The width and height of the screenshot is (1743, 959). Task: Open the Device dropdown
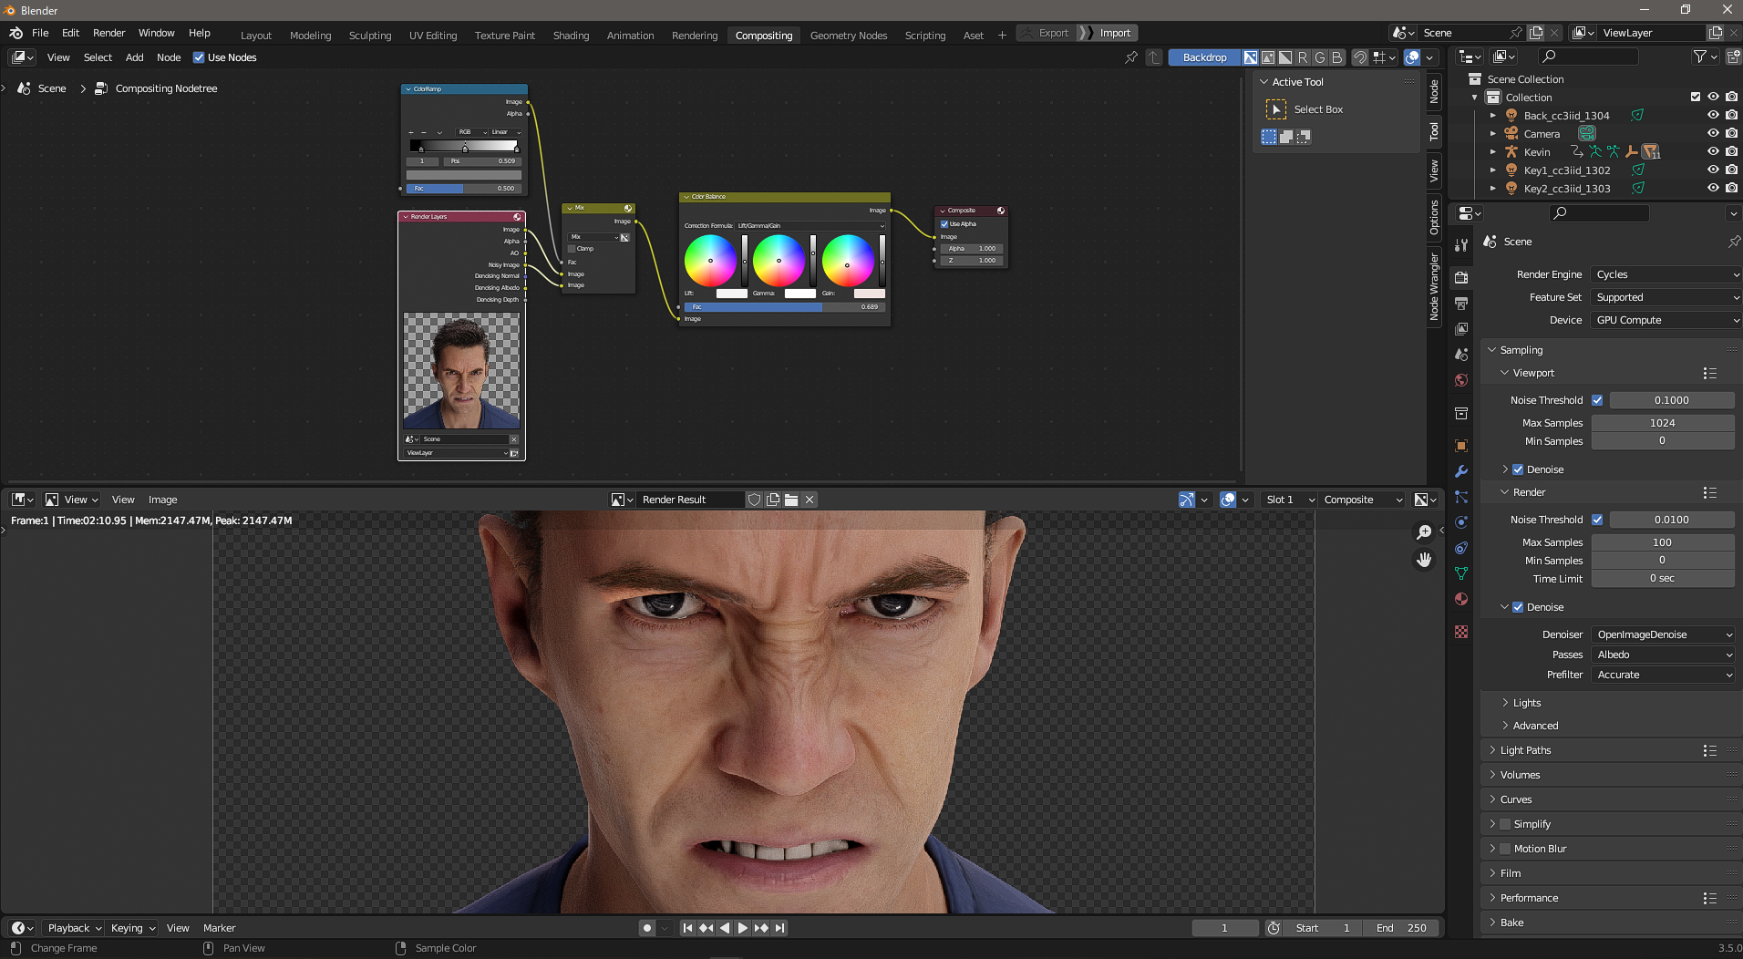(1666, 320)
